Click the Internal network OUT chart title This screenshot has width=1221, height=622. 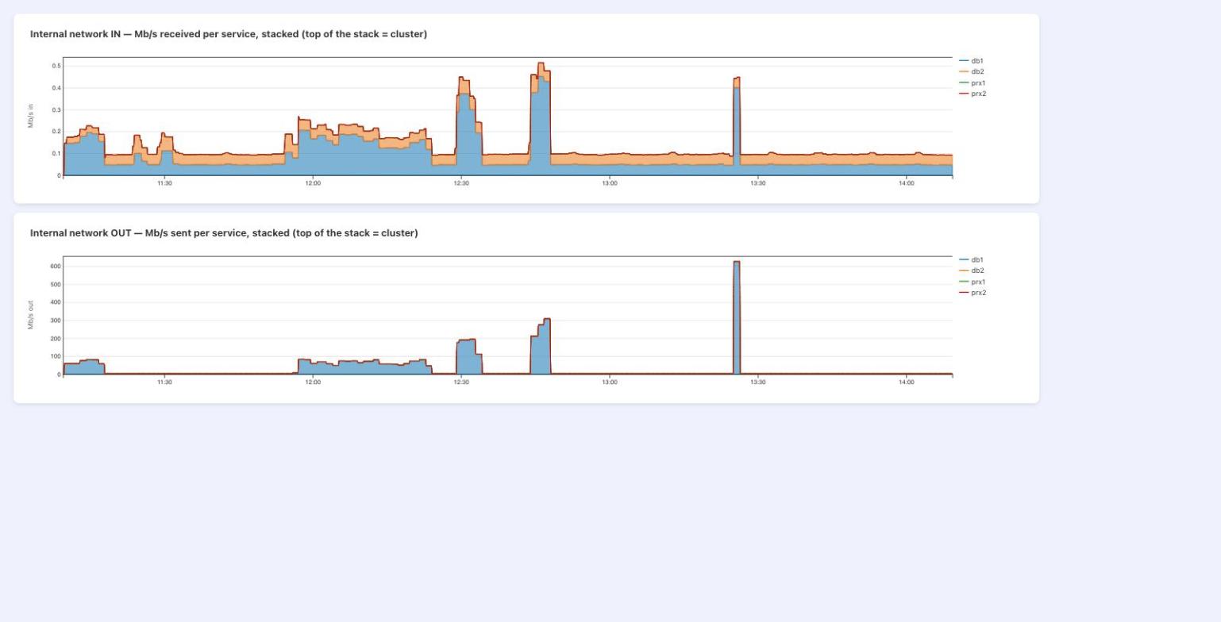[x=224, y=233]
